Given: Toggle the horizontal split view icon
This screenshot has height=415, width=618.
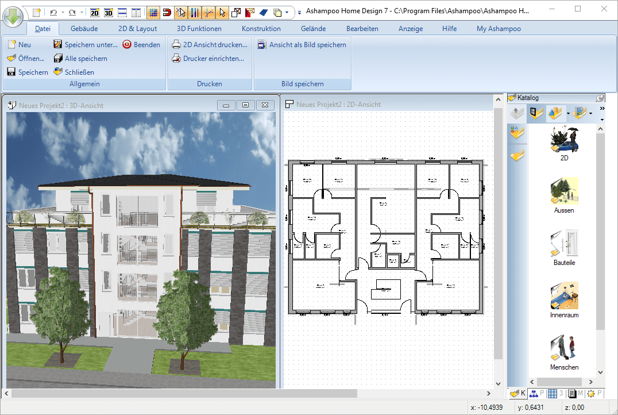Looking at the screenshot, I should (122, 11).
